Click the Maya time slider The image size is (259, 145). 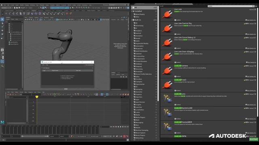click(50, 130)
